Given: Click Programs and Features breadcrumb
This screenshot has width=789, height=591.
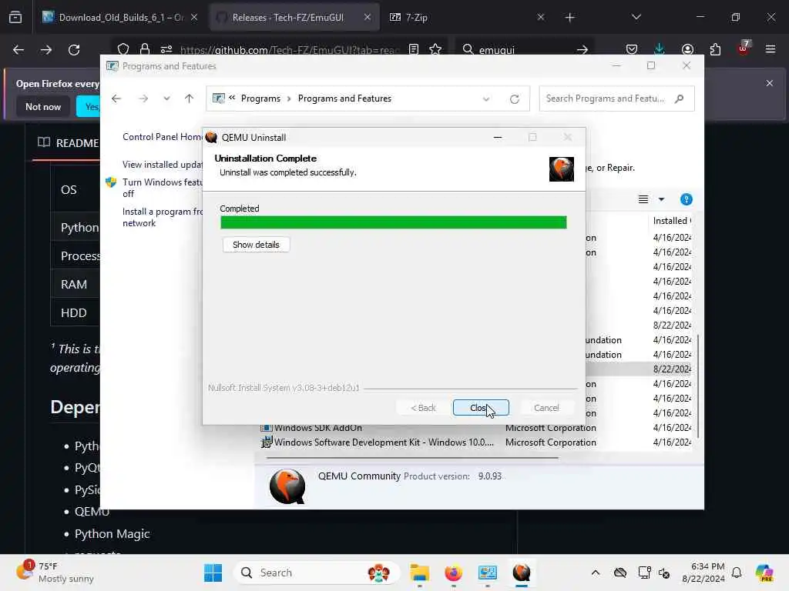Looking at the screenshot, I should [x=344, y=98].
